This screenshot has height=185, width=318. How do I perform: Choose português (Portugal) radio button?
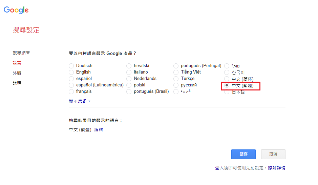pyautogui.click(x=176, y=66)
